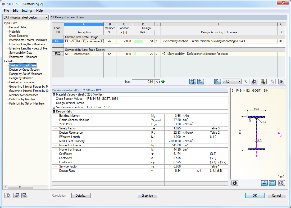Open Design by Member results
Viewport: 291px width, 208px height.
21,78
